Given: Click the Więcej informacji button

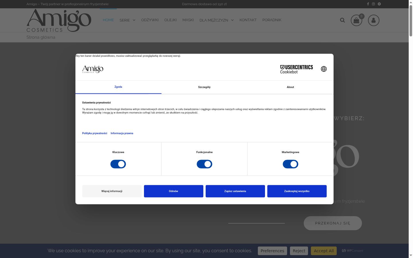Looking at the screenshot, I should pos(112,191).
